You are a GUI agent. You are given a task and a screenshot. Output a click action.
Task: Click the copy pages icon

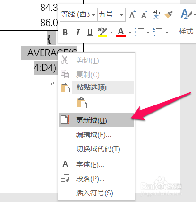(x=65, y=74)
